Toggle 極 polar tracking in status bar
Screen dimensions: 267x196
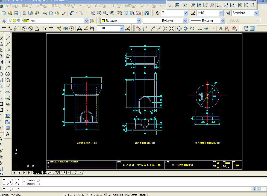pyautogui.click(x=109, y=195)
